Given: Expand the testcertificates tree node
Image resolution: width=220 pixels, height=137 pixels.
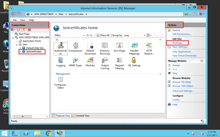Looking at the screenshot, I should point(20,52).
